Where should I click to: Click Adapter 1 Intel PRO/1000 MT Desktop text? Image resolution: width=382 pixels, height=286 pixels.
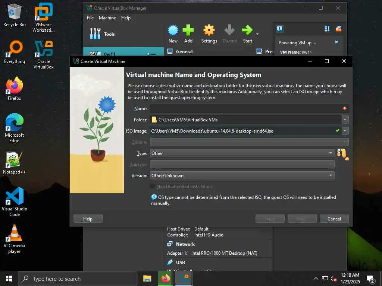[x=212, y=253]
